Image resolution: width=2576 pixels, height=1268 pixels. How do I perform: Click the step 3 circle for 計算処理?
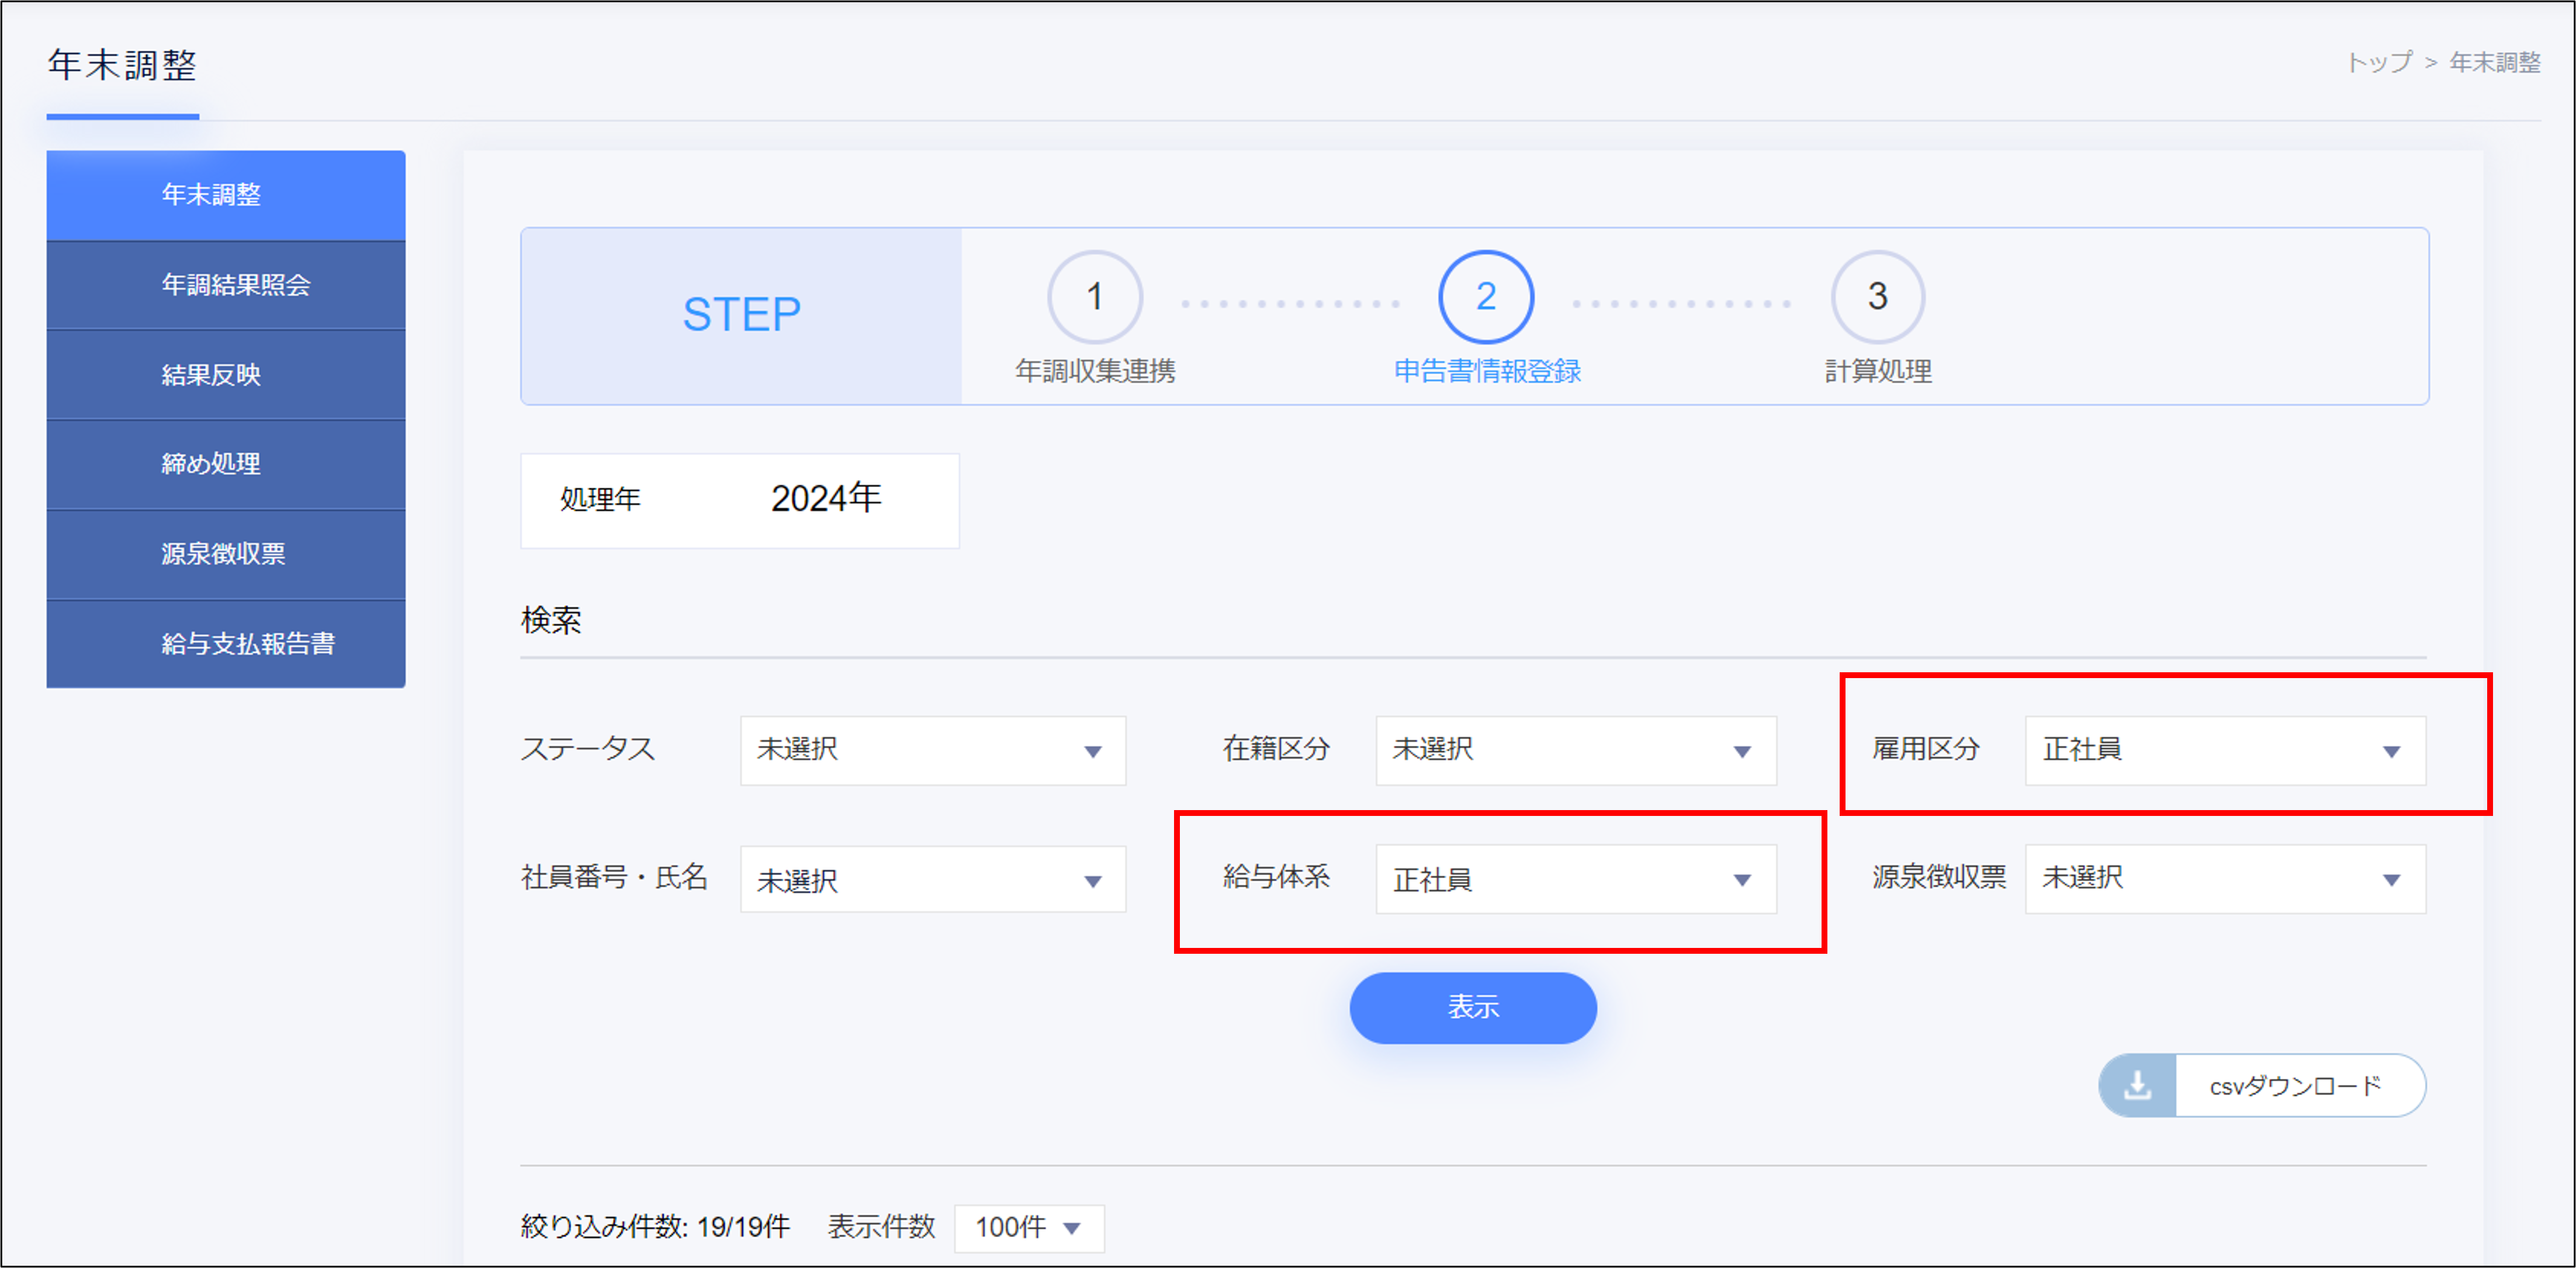point(1877,296)
